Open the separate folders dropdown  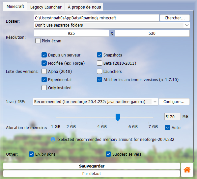pyautogui.click(x=112, y=25)
